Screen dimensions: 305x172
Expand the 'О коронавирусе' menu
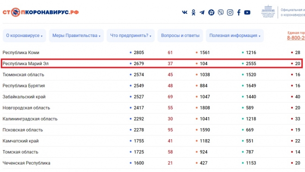pos(25,36)
